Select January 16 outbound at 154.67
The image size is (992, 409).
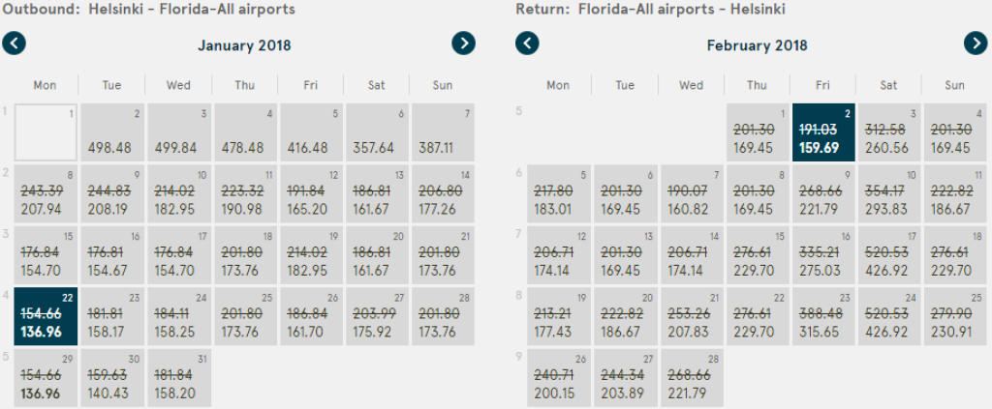tap(112, 256)
